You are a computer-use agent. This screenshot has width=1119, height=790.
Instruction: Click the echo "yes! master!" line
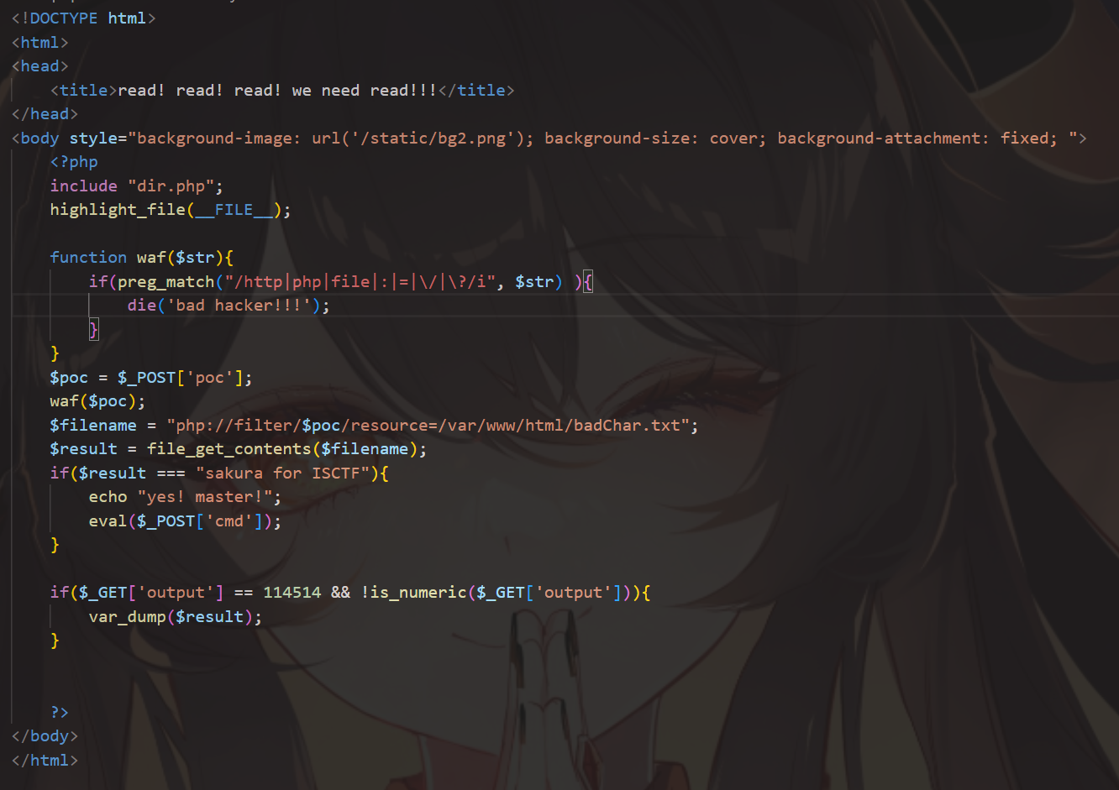[x=185, y=497]
